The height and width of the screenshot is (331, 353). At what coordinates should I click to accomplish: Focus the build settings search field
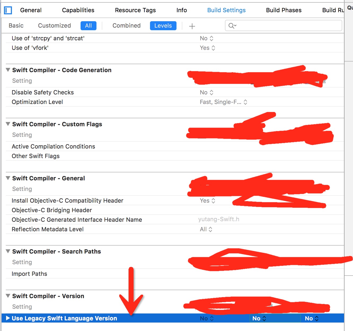point(284,25)
